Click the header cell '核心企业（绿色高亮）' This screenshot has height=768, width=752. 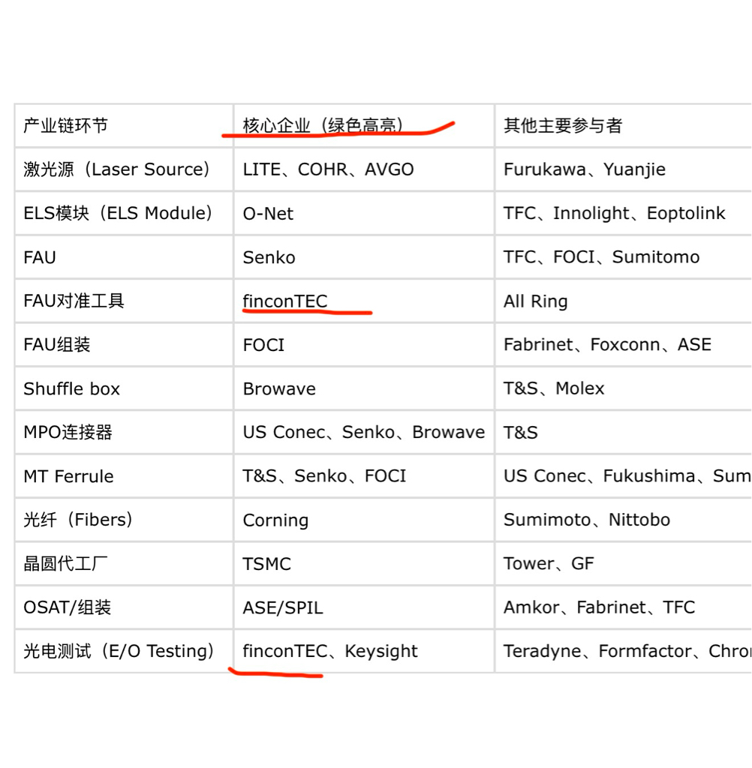364,125
